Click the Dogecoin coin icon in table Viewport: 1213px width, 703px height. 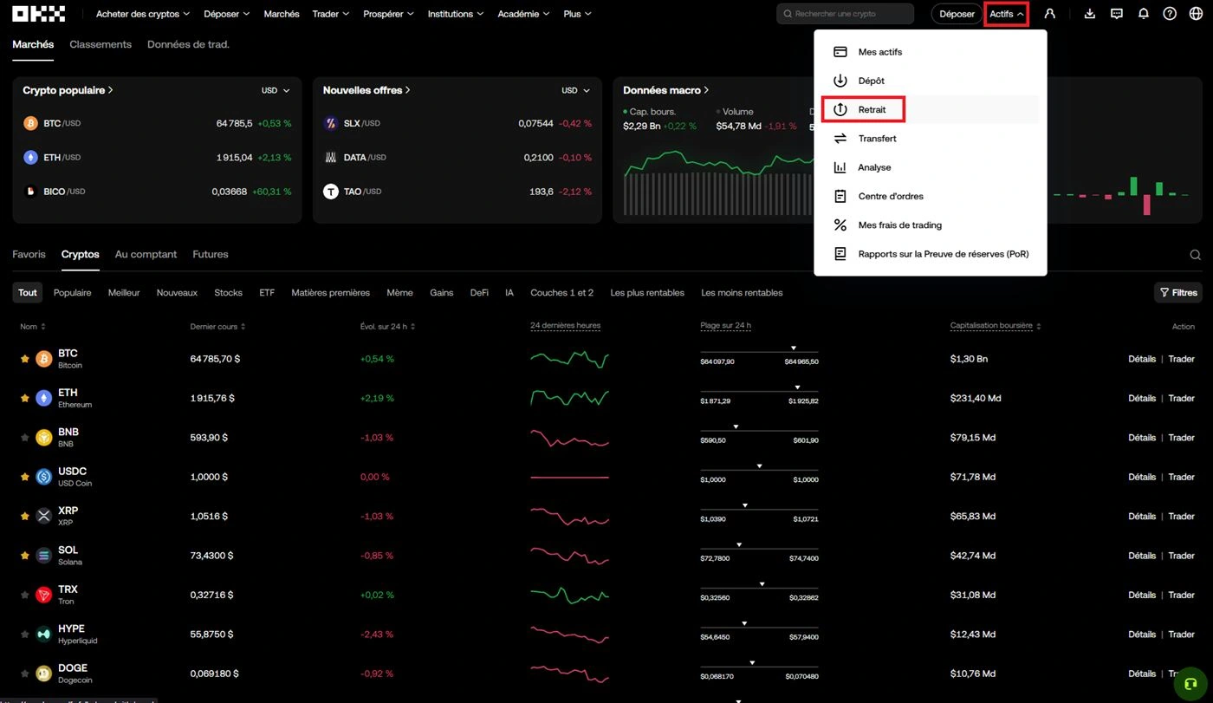pyautogui.click(x=44, y=674)
